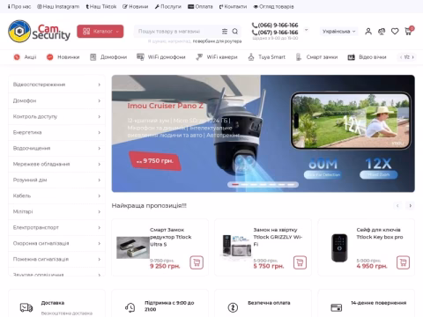The width and height of the screenshot is (423, 317).
Task: Click the magnifier search icon
Action: (235, 31)
